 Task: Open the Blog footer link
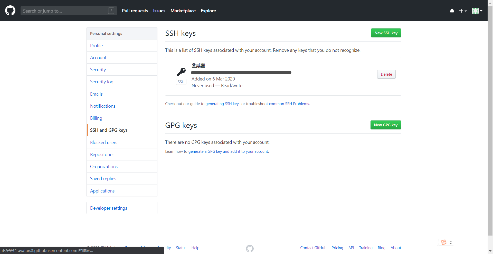(x=382, y=248)
